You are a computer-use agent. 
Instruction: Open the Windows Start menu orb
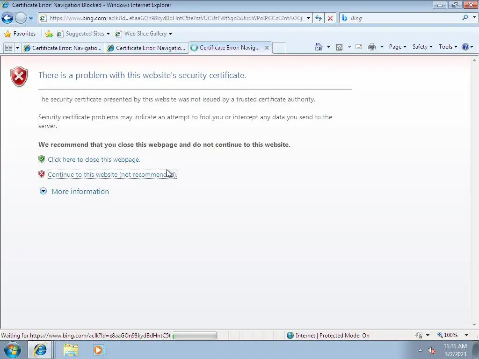[13, 350]
